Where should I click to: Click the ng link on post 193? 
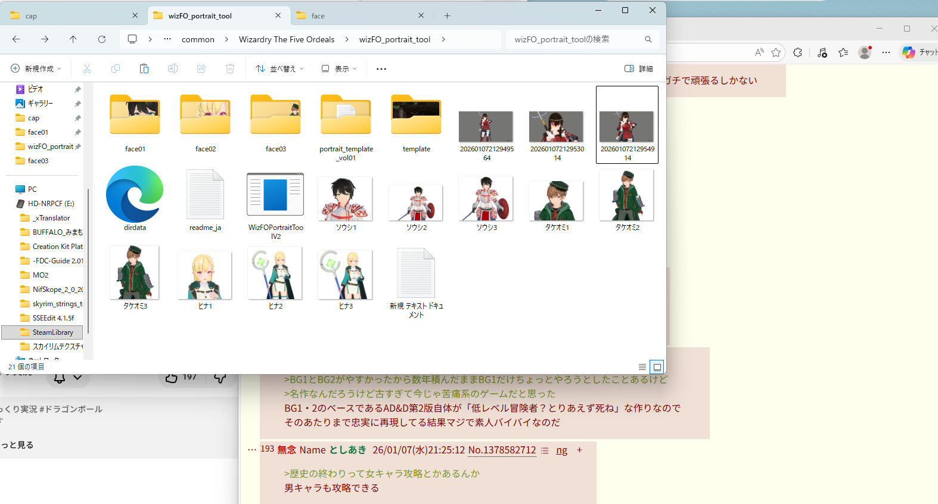point(561,450)
